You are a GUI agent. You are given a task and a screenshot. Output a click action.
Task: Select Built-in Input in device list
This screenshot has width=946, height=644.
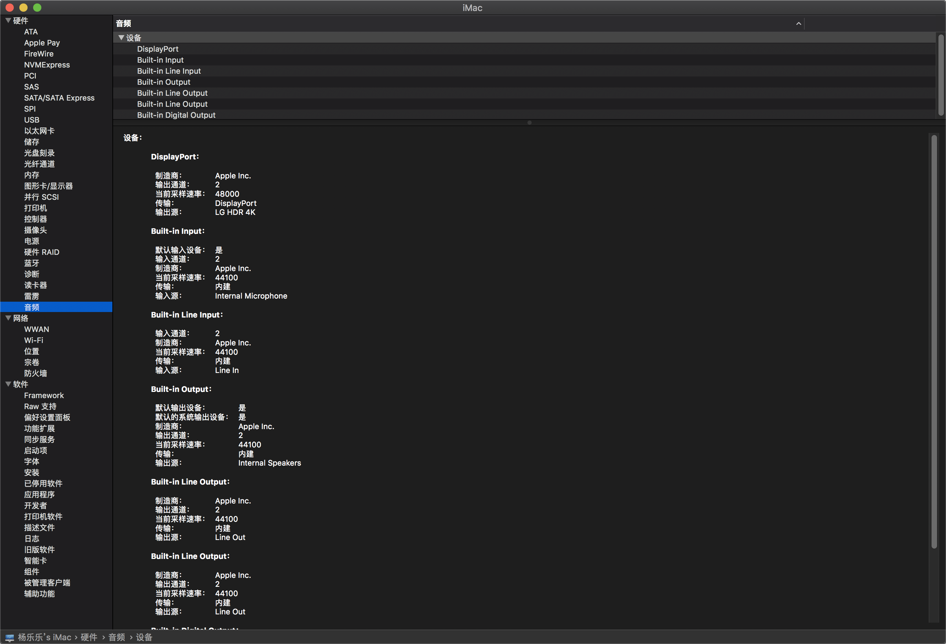coord(160,60)
